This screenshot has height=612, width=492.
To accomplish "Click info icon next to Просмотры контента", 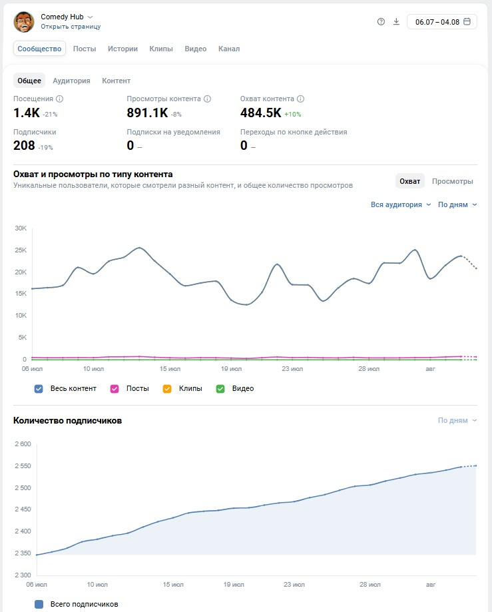I will pos(207,99).
